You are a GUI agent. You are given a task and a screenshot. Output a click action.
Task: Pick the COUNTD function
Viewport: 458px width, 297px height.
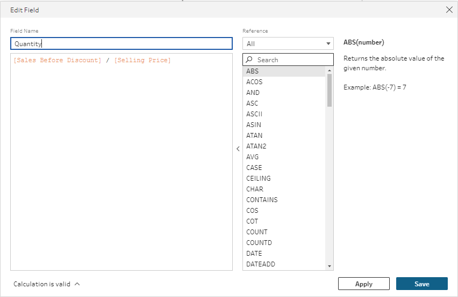(259, 243)
